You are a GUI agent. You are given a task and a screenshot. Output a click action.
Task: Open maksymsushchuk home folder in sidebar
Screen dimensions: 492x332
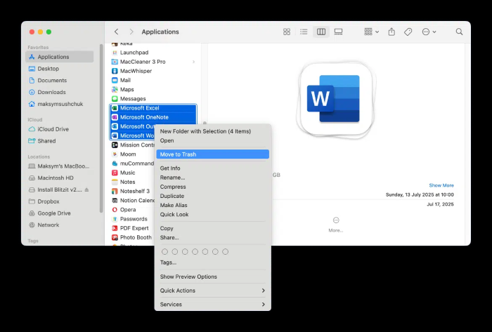tap(59, 104)
